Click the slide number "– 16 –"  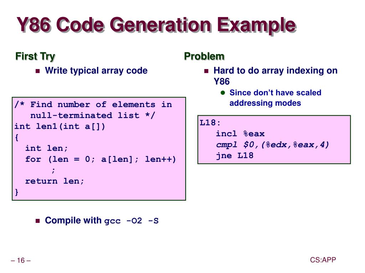tap(21, 260)
